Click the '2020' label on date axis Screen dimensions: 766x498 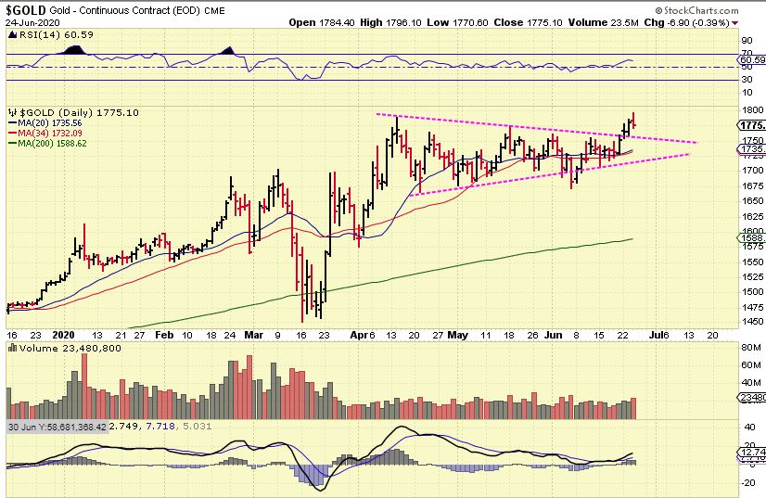point(63,336)
